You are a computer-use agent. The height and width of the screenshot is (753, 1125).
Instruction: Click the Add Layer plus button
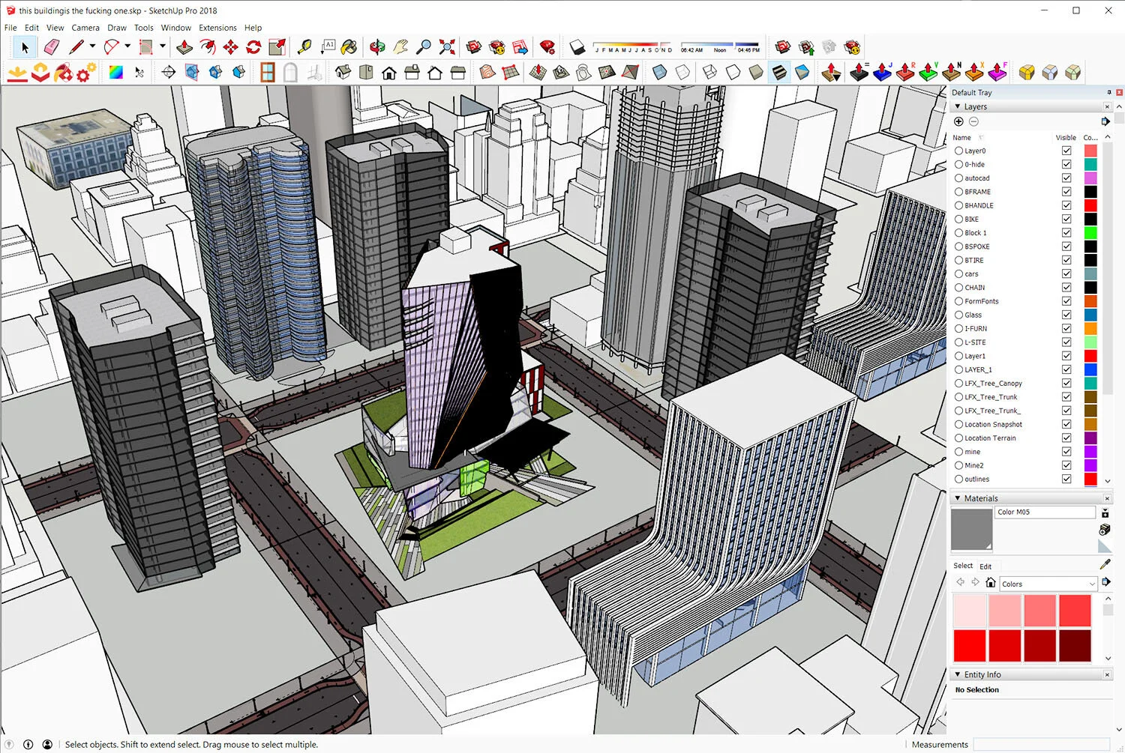tap(958, 121)
